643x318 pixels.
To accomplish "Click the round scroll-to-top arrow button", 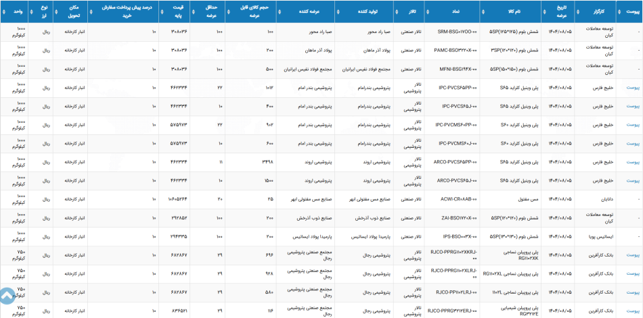I will 7,296.
